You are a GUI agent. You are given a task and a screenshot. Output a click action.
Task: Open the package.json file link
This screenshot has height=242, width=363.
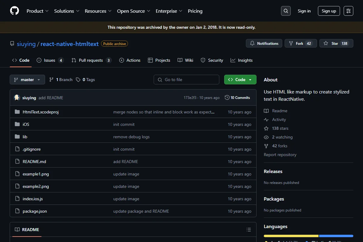pyautogui.click(x=35, y=211)
